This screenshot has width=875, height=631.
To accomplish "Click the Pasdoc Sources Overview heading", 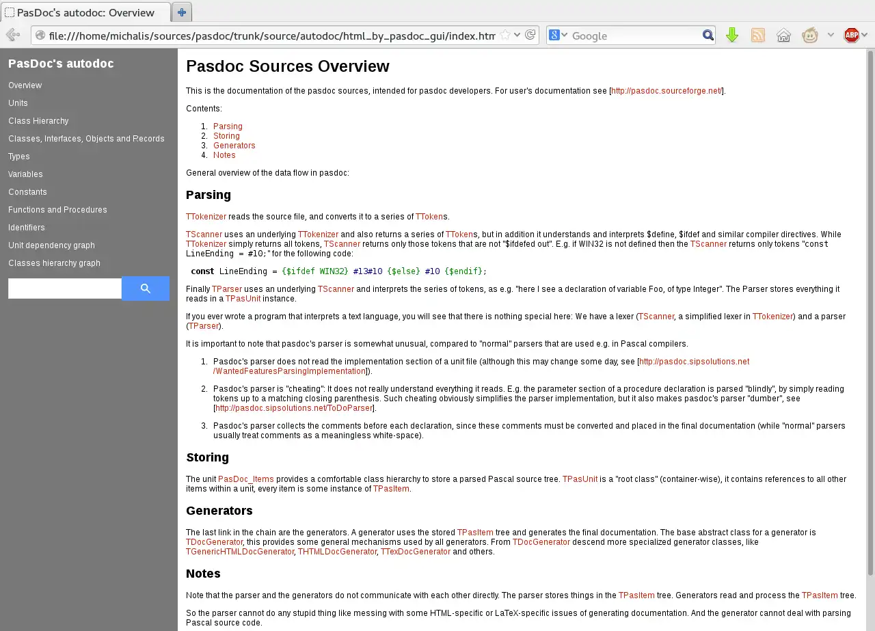I will coord(288,66).
